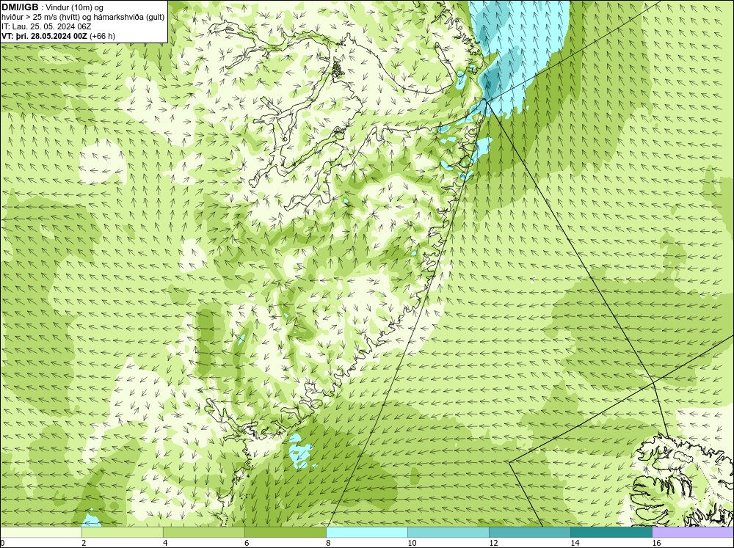This screenshot has width=734, height=548.
Task: Click the legend scale label '2'
Action: (x=84, y=543)
